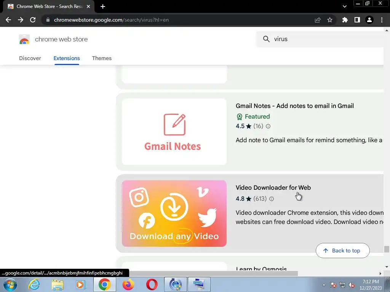
Task: Launch Firefox from the taskbar
Action: (x=128, y=284)
